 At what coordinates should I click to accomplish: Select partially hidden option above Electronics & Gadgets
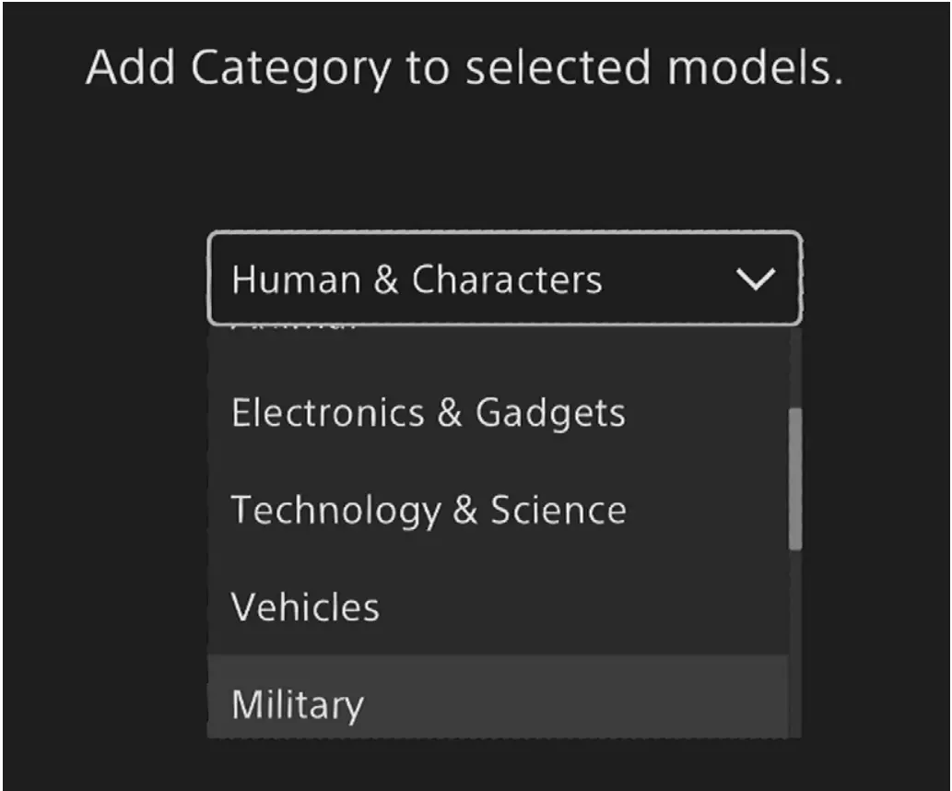point(295,330)
